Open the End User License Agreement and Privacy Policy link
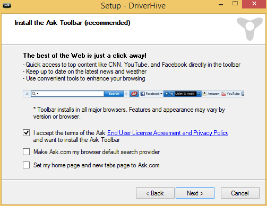Viewport: 267px width, 206px height. coord(168,133)
